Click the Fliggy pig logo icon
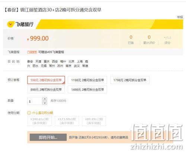 (11, 24)
